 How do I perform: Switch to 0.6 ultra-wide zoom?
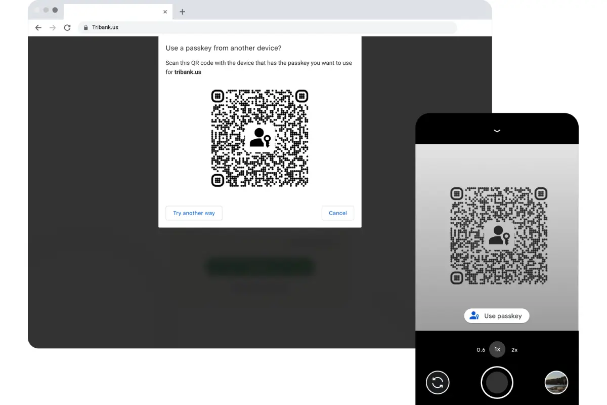pyautogui.click(x=481, y=349)
